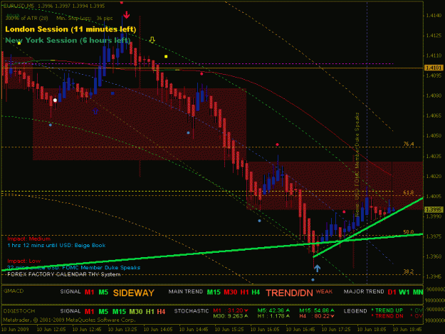Screen dimensions: 445x334
Task: Click the MetaQuotes Software Corp. copyright text
Action: click(69, 320)
